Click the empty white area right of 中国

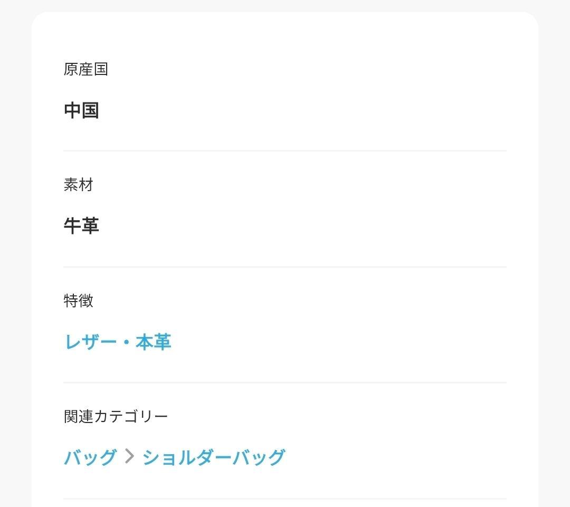pos(302,110)
